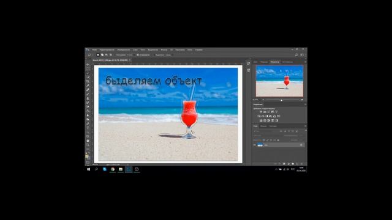Select the Gradient tool
Screen dimensions: 392x220
[x=88, y=111]
